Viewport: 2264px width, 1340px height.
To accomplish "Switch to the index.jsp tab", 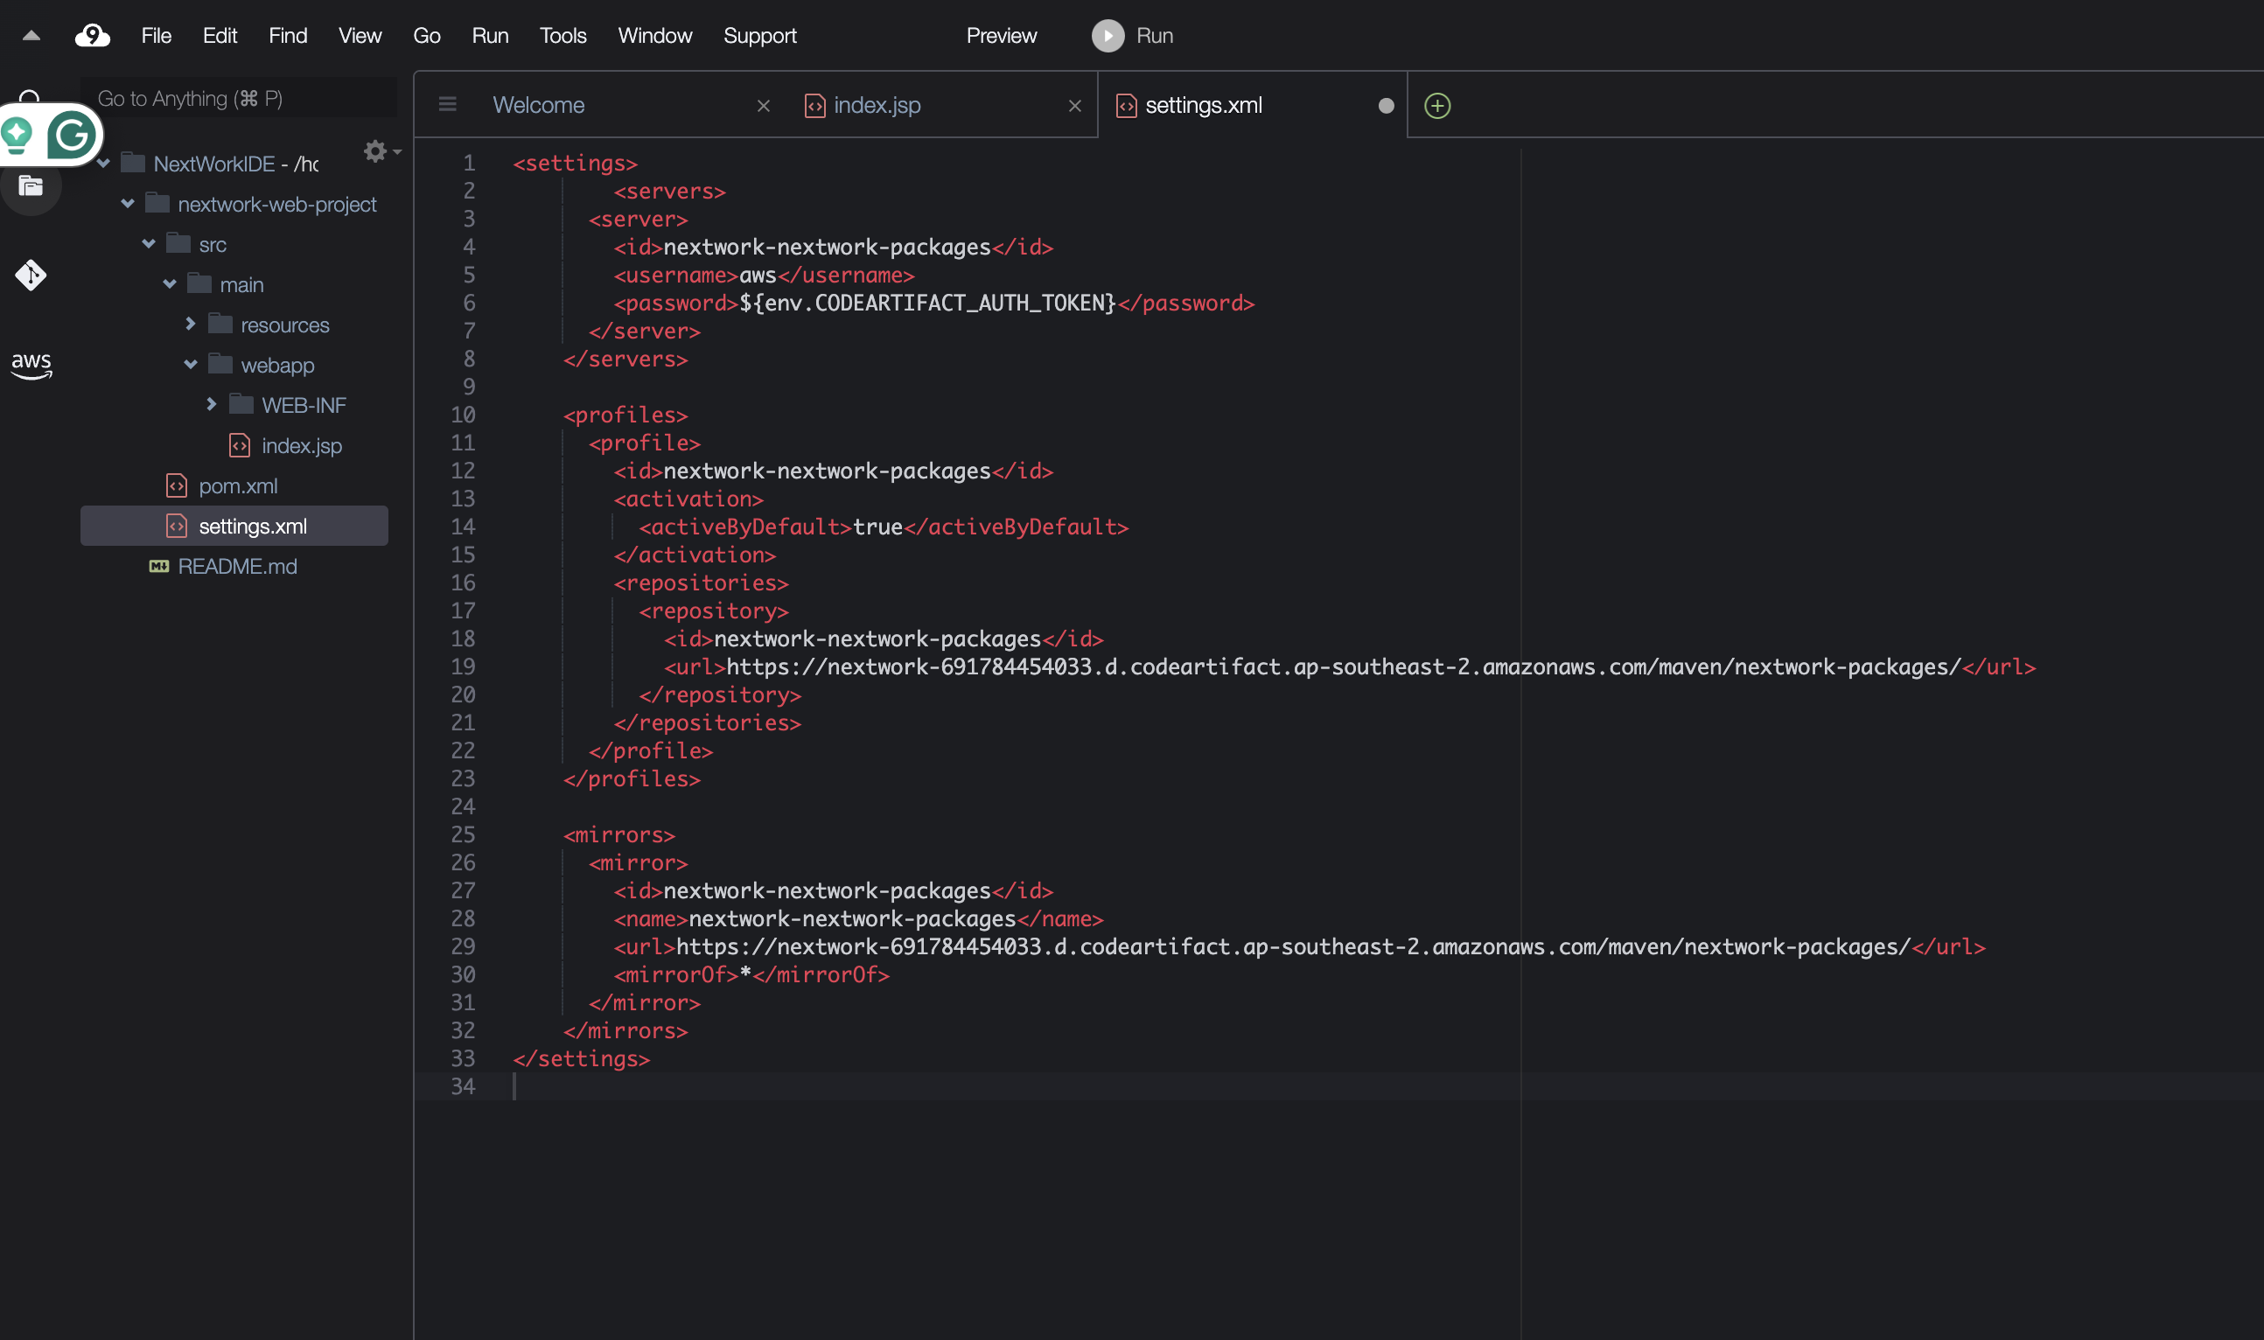I will coord(876,106).
